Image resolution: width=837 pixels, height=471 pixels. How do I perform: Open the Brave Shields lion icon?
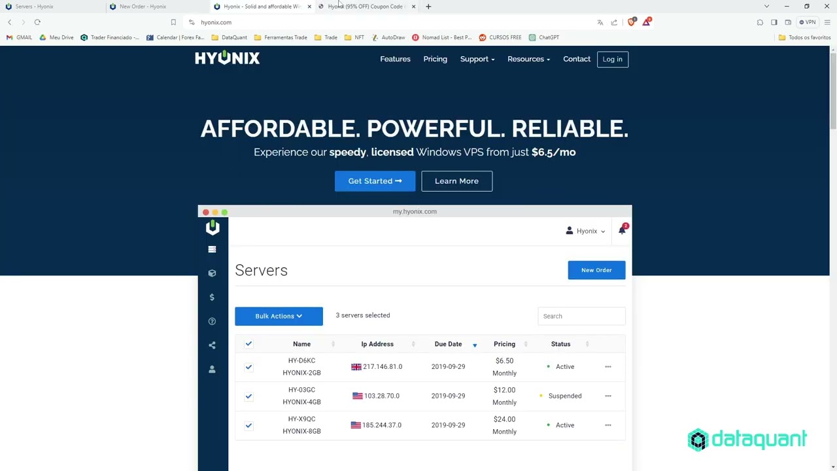(631, 22)
